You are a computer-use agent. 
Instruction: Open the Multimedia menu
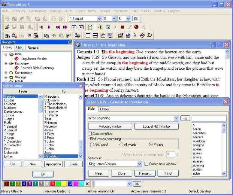click(x=121, y=11)
